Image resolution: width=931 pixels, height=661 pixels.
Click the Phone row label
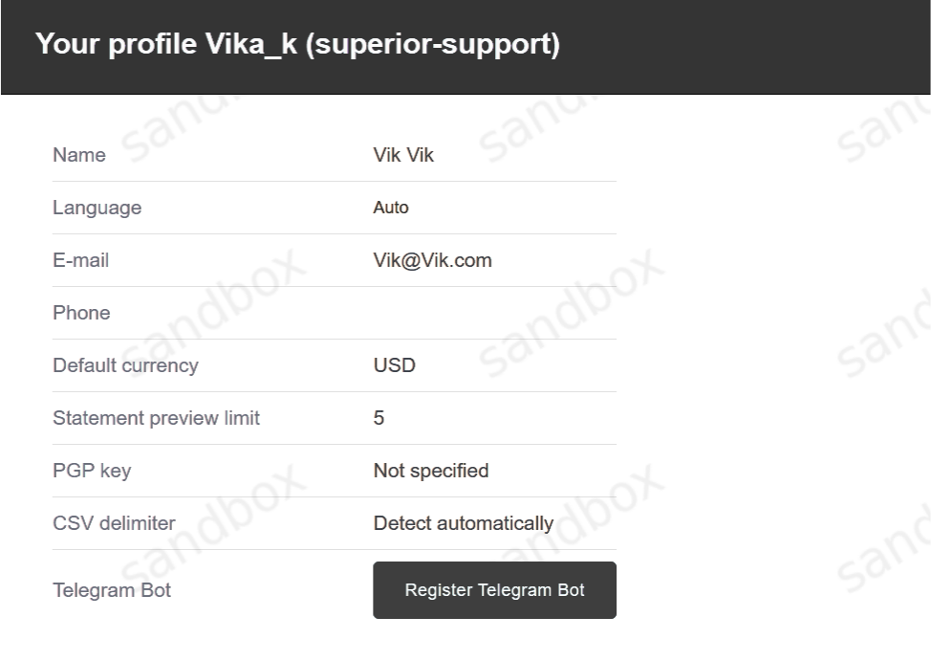tap(81, 313)
